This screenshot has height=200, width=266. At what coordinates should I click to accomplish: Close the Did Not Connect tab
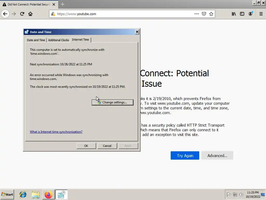point(54,4)
